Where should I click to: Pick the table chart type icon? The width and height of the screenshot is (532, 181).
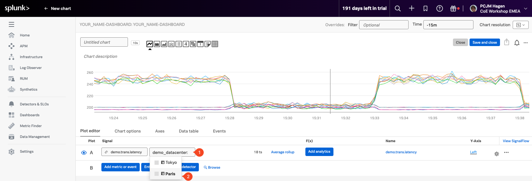pyautogui.click(x=215, y=44)
